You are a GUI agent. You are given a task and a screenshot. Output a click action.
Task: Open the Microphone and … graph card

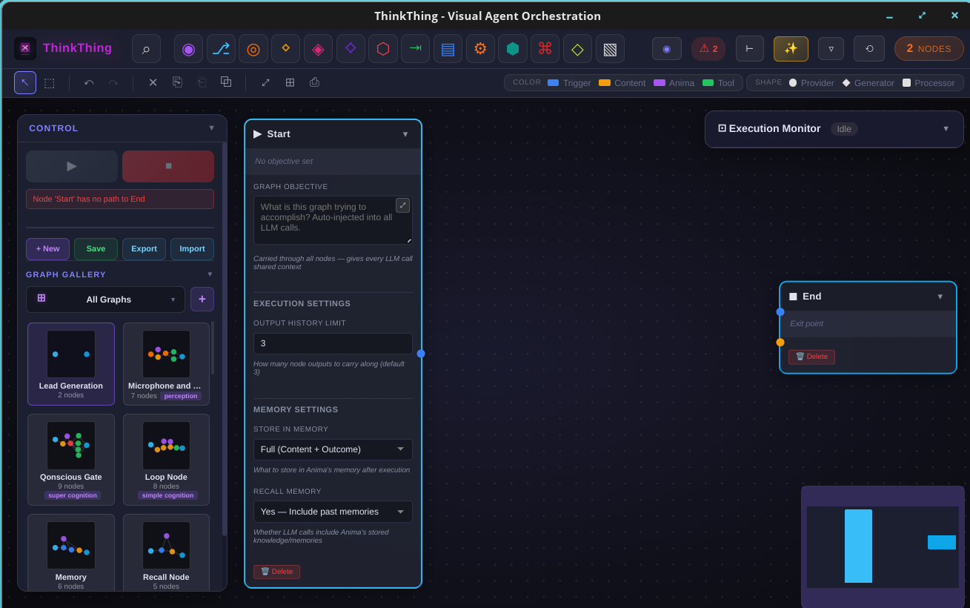point(166,364)
